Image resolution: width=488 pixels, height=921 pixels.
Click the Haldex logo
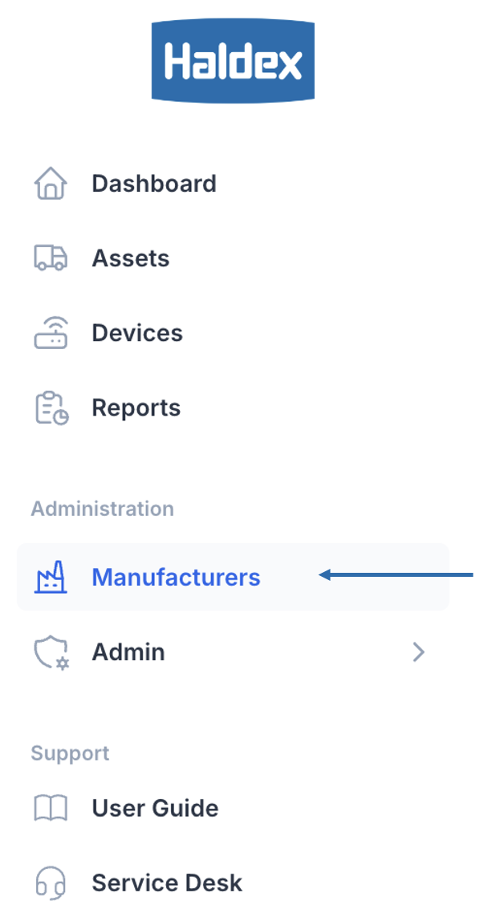coord(233,62)
